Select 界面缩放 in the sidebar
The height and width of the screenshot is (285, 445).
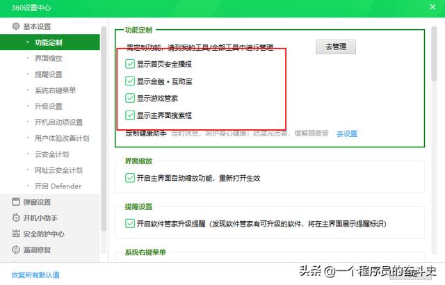click(49, 58)
